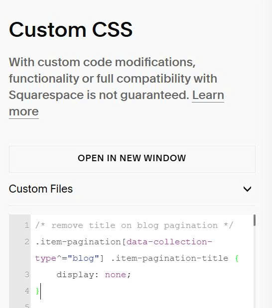Click the Custom CSS panel heading
The width and height of the screenshot is (272, 308).
pos(71,30)
